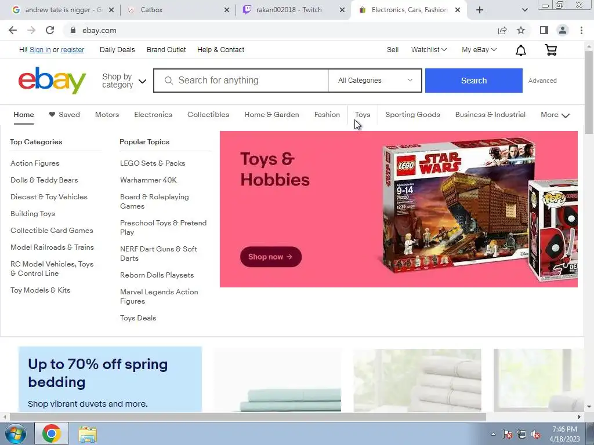Go back using the browser back arrow
The image size is (594, 445).
[x=13, y=30]
